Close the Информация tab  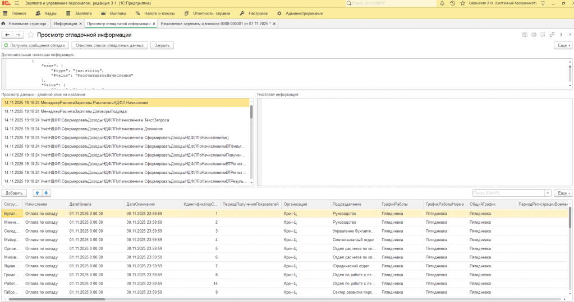tap(81, 23)
